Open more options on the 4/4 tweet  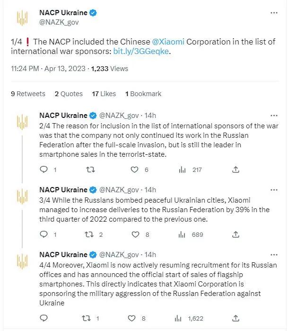(x=274, y=254)
